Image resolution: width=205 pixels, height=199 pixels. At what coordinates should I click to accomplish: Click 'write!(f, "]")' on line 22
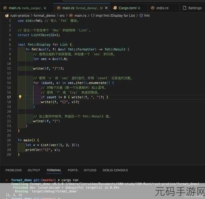tap(47, 121)
